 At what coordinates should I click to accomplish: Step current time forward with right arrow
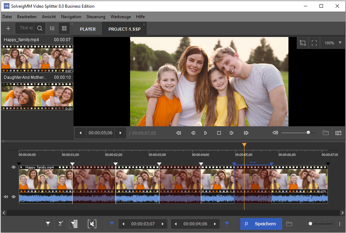(x=120, y=133)
